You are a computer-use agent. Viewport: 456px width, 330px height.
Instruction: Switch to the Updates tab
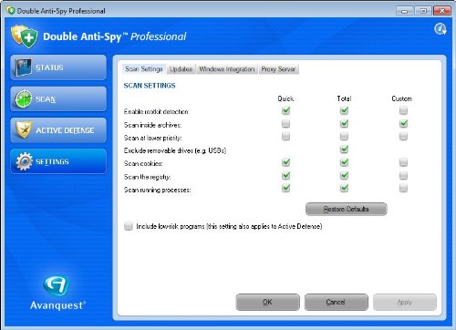click(x=181, y=69)
